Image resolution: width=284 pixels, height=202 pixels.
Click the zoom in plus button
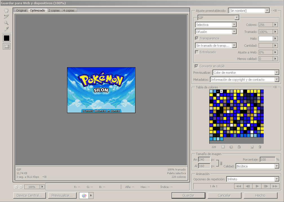(x=21, y=187)
